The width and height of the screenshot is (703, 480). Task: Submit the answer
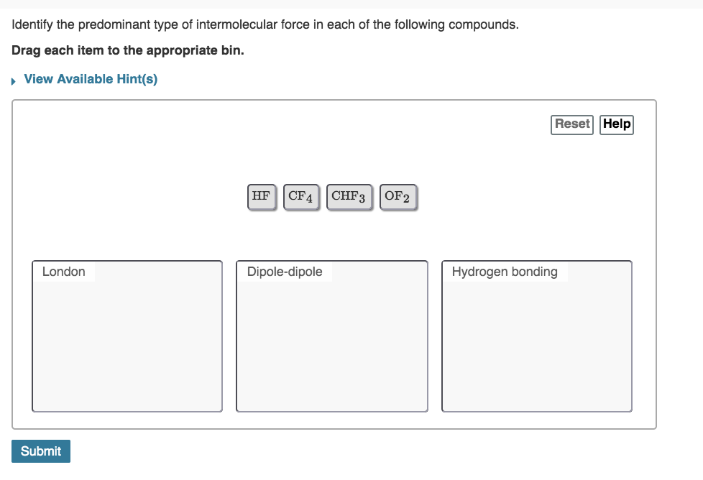tap(41, 451)
